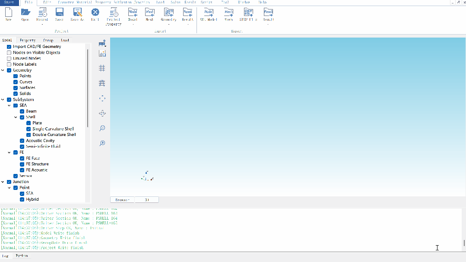Collapse the FE tree node
The image size is (466, 262).
[x=9, y=152]
